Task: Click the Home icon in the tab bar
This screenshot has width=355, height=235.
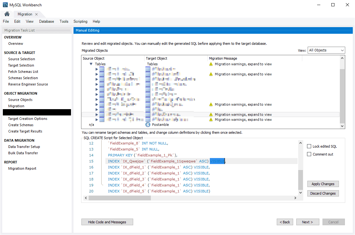Action: (6, 14)
